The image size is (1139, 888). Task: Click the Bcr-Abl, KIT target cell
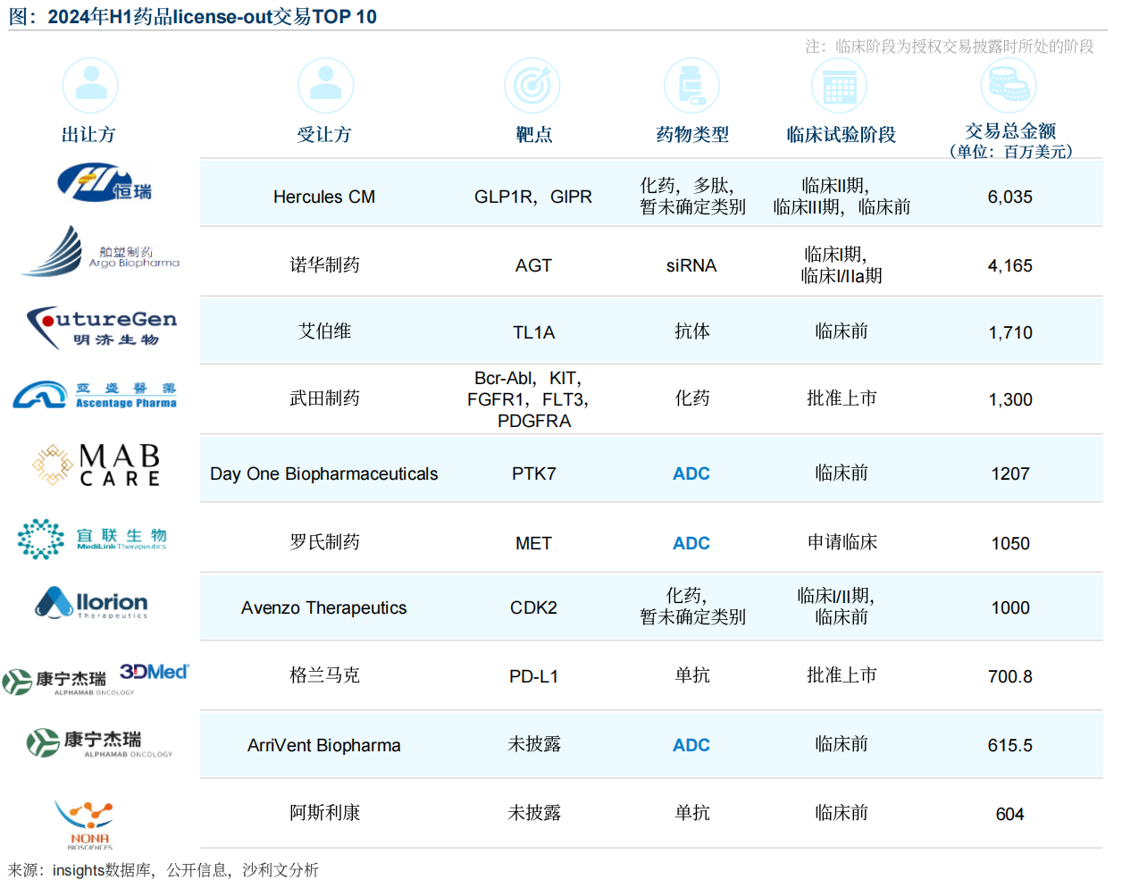pos(528,399)
